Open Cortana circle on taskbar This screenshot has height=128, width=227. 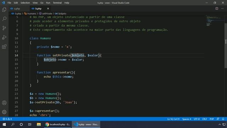pyautogui.click(x=21, y=124)
